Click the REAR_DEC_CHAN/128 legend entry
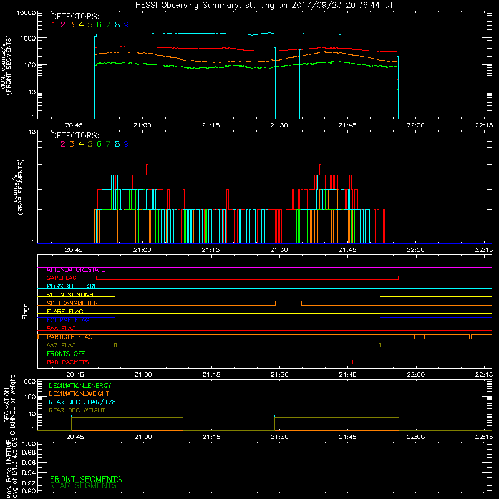Image resolution: width=499 pixels, height=499 pixels. point(82,402)
